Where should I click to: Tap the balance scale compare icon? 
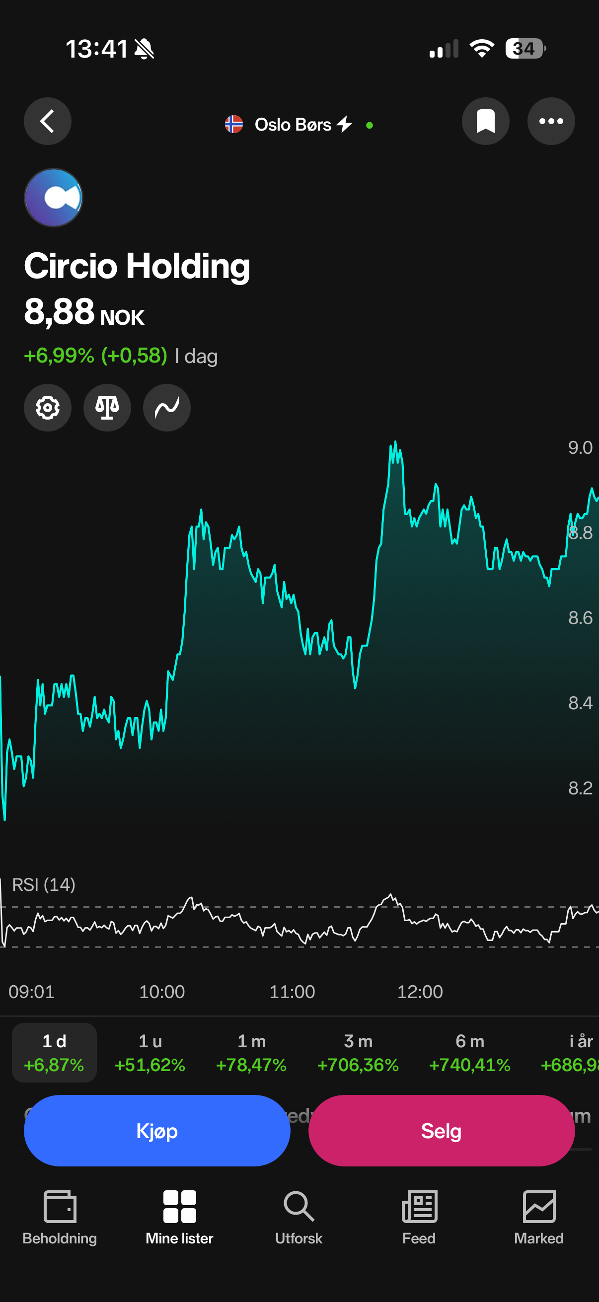tap(107, 407)
